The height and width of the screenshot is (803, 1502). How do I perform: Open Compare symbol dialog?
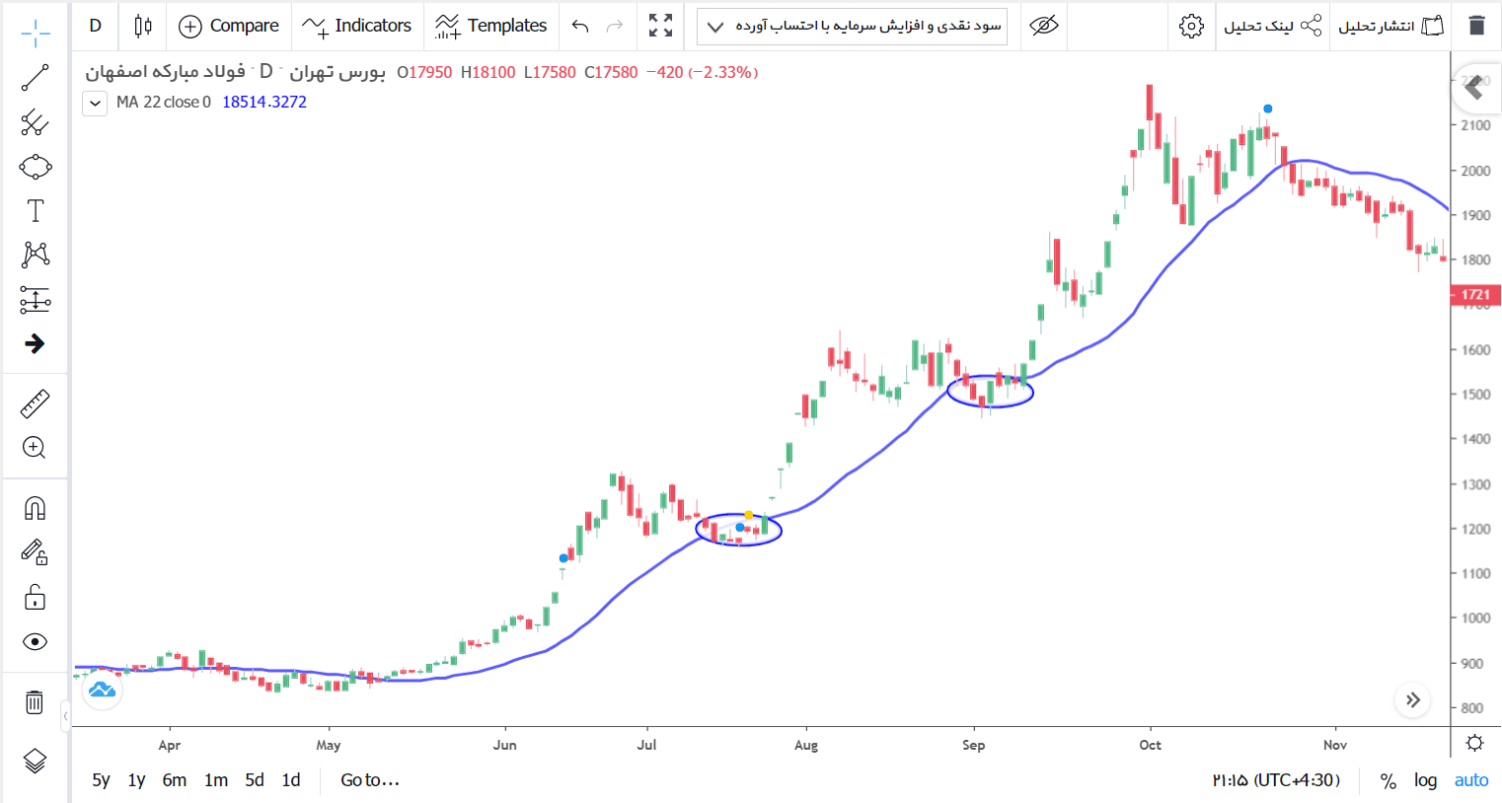coord(229,26)
